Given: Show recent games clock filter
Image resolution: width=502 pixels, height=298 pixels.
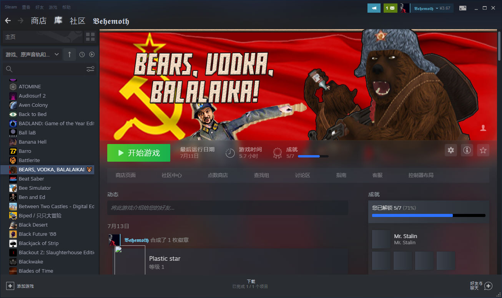Looking at the screenshot, I should pos(82,55).
